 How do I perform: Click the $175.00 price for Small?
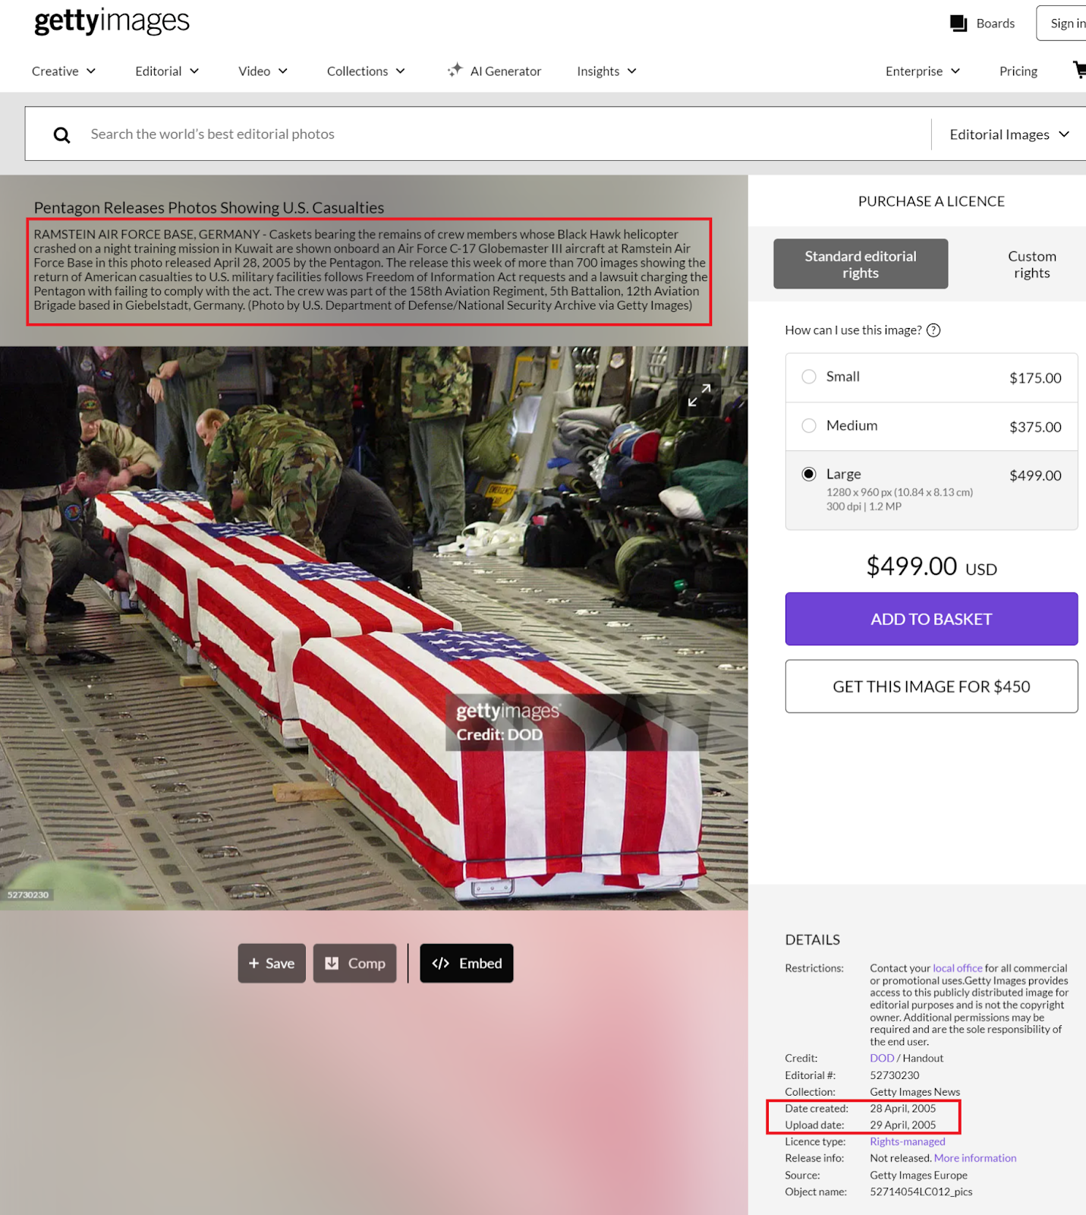pyautogui.click(x=1035, y=378)
